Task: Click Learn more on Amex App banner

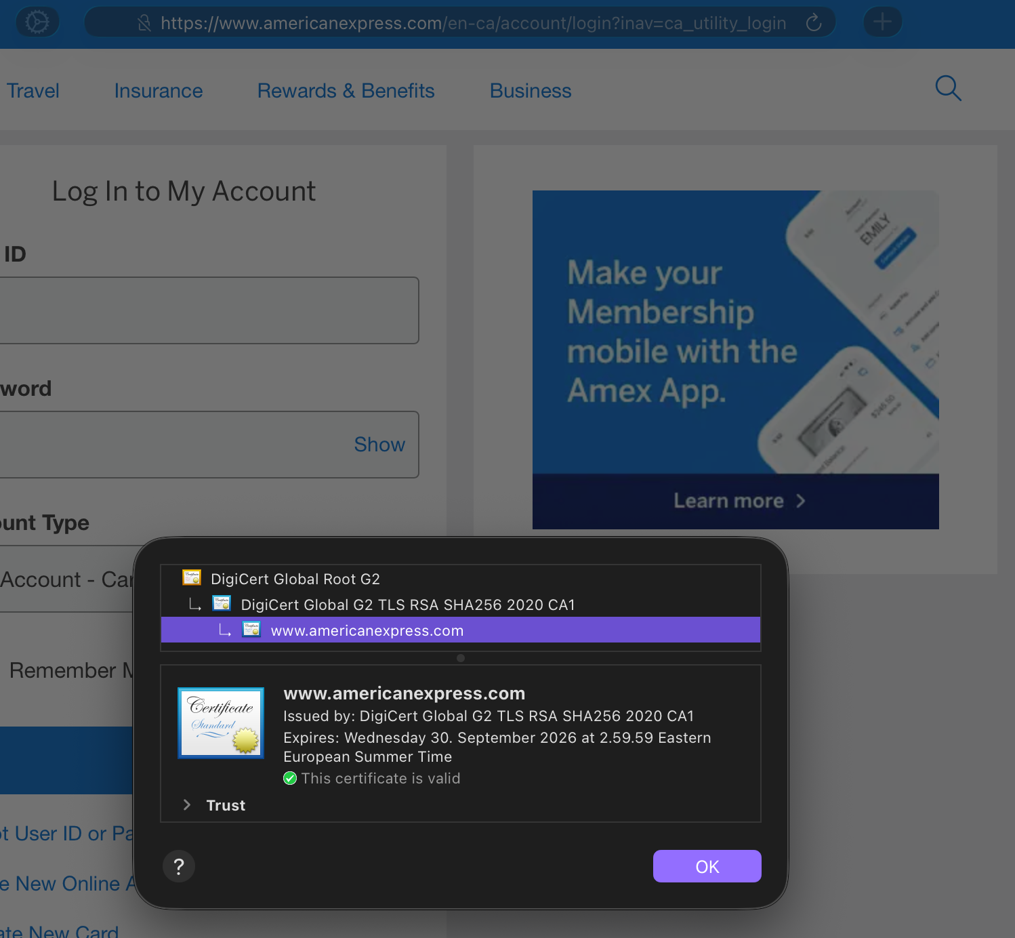Action: pyautogui.click(x=735, y=501)
